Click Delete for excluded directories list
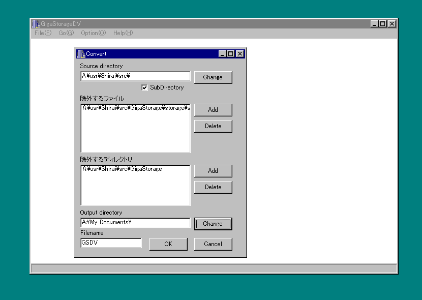 (213, 187)
